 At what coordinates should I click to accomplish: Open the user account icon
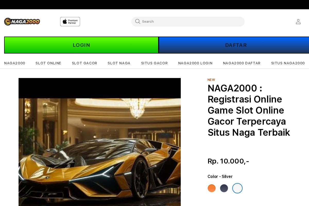tap(298, 22)
